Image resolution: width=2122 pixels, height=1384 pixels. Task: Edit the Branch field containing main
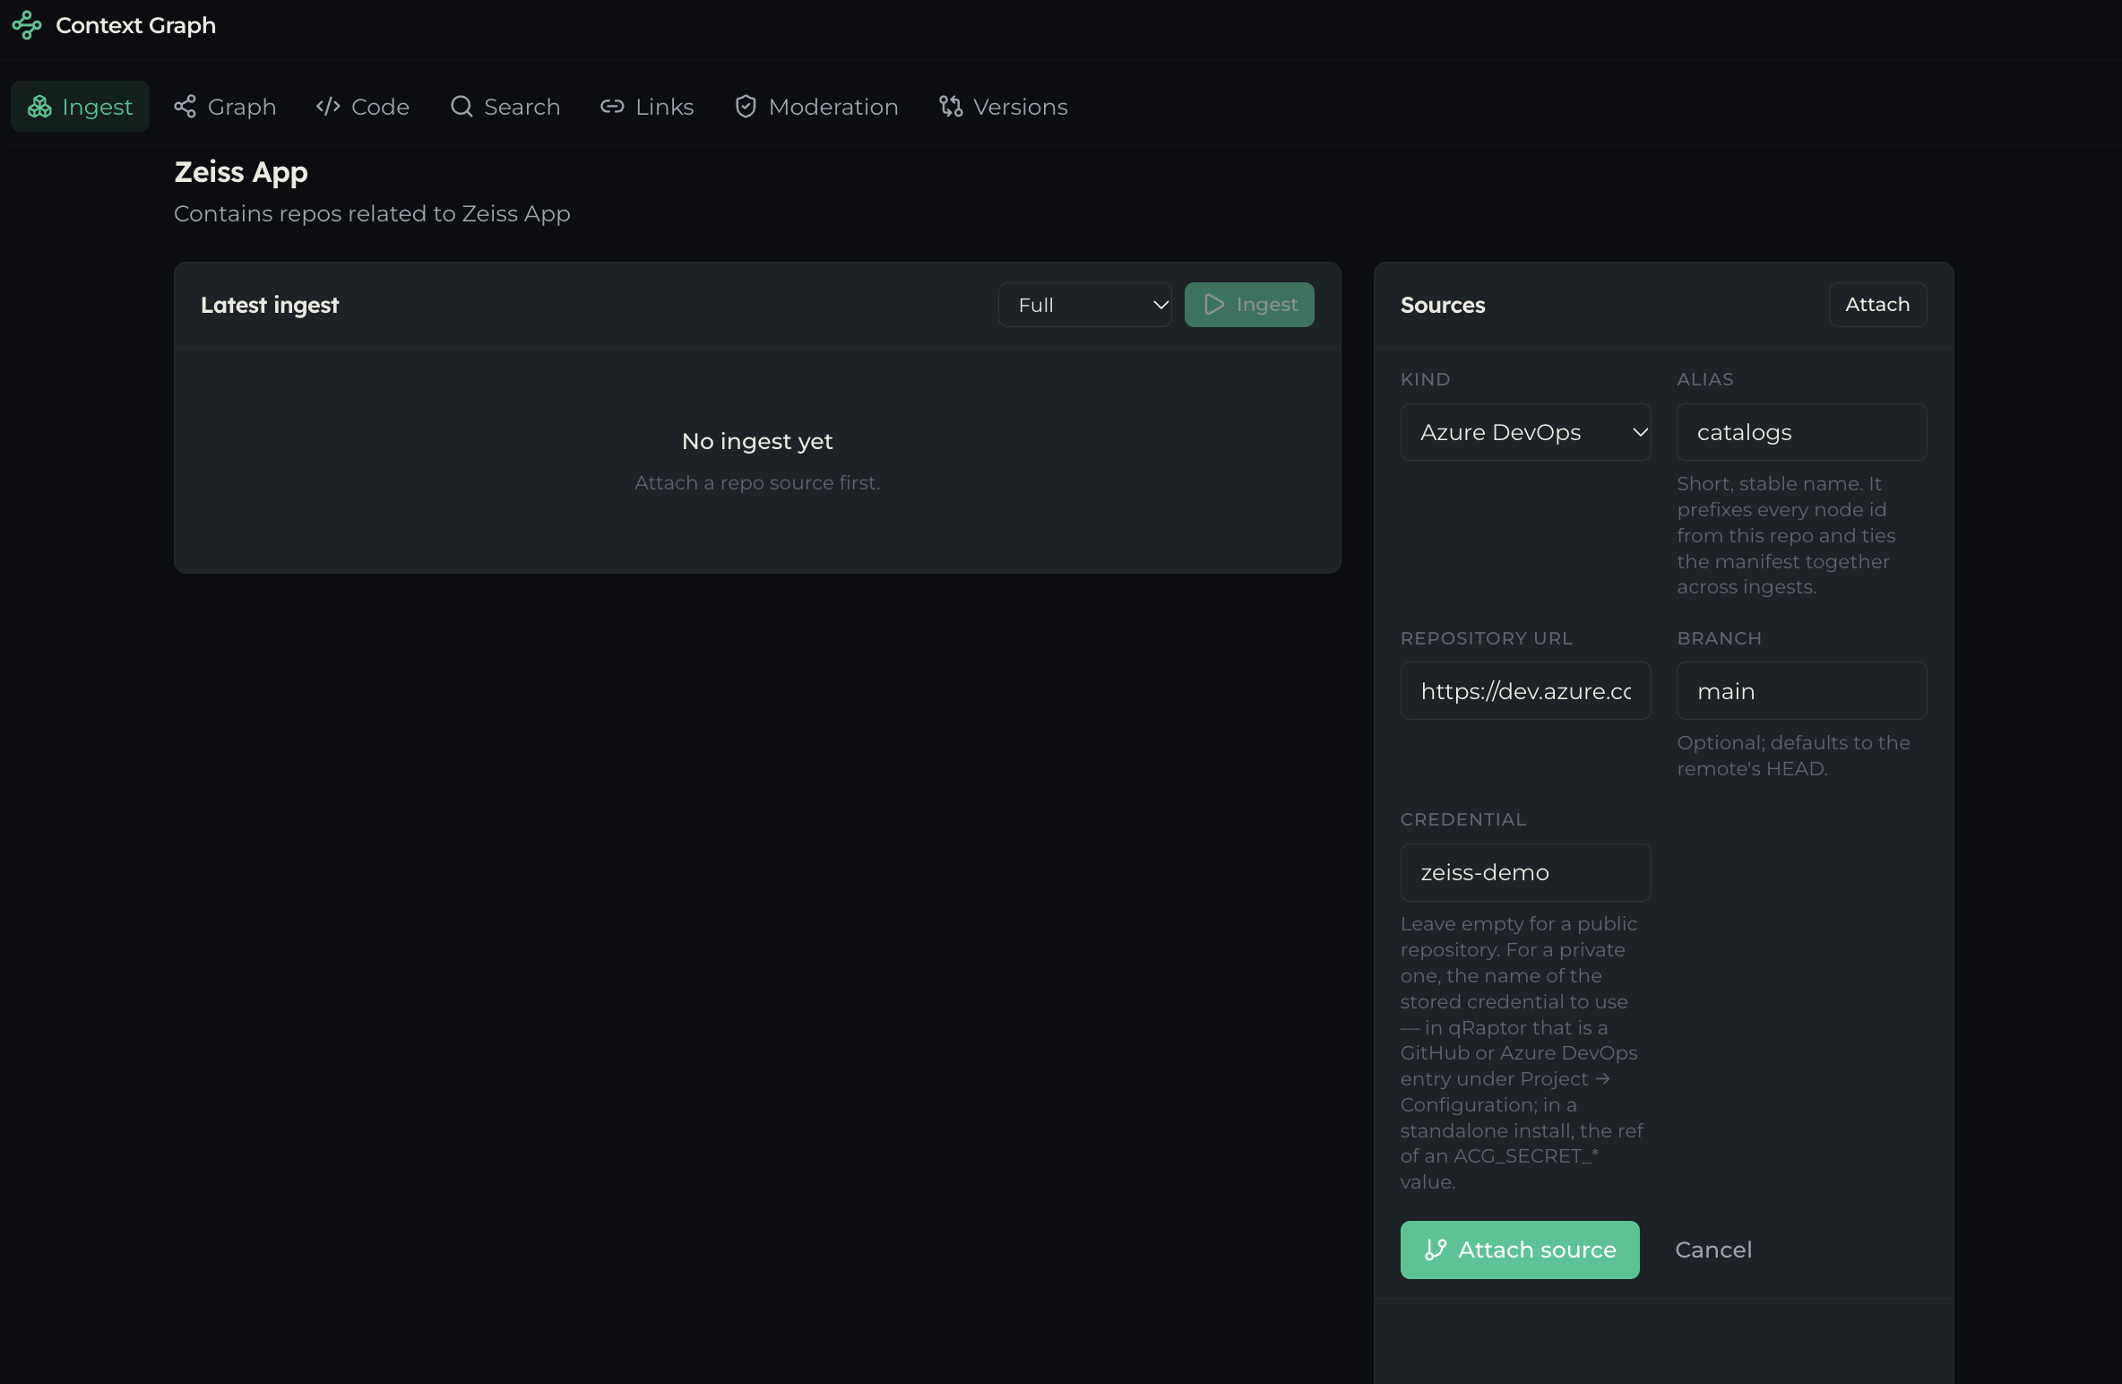tap(1801, 691)
